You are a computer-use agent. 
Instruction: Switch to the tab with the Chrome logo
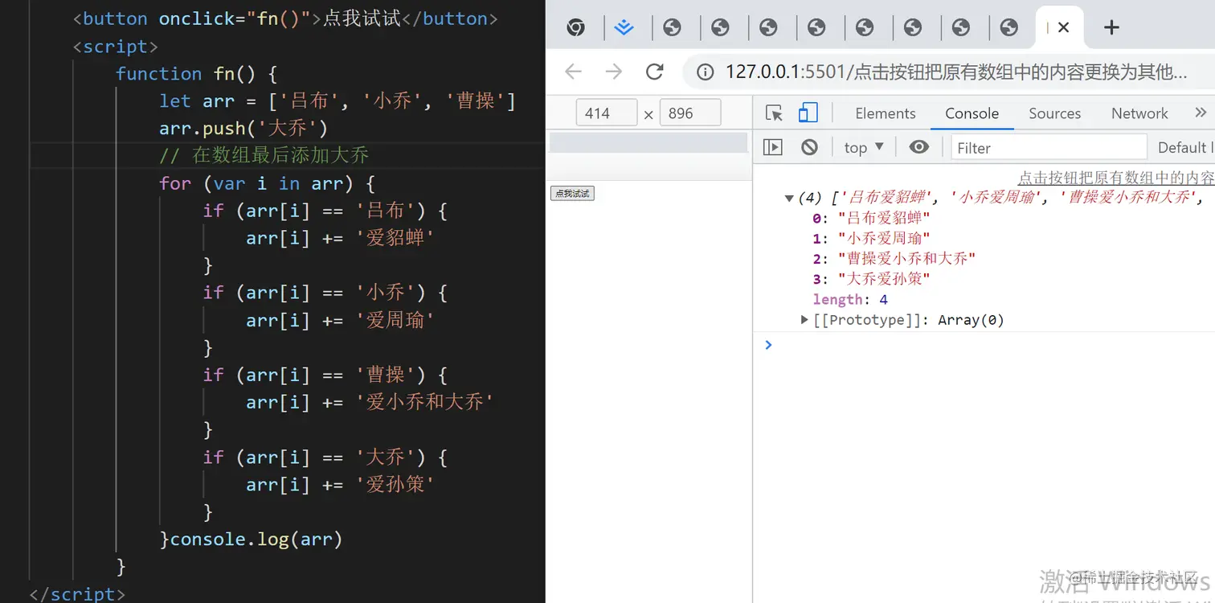575,27
